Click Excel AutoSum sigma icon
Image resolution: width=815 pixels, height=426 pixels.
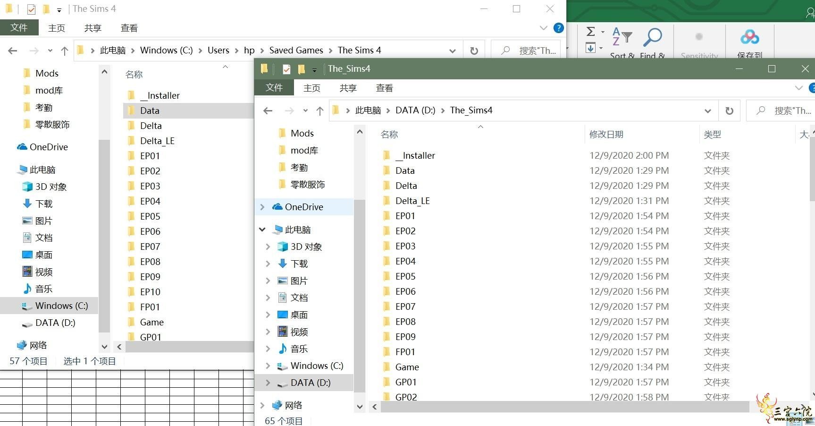(x=590, y=32)
